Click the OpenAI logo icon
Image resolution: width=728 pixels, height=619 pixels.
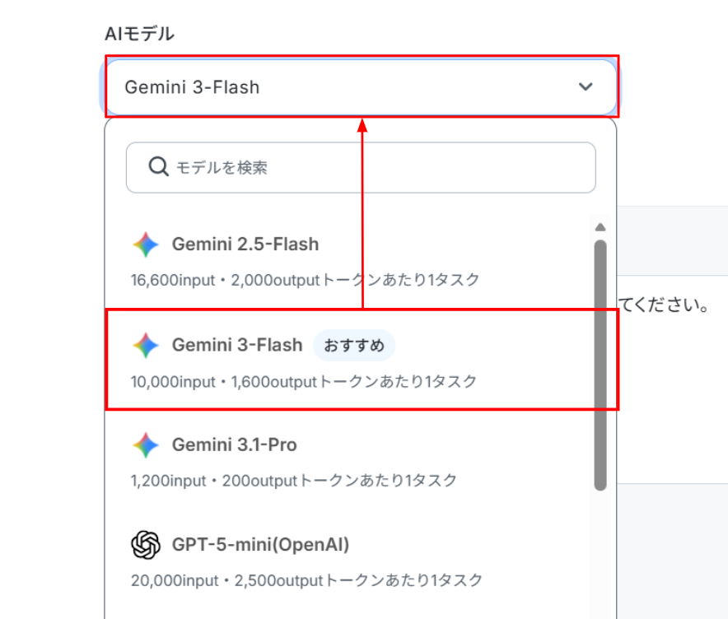click(x=146, y=545)
